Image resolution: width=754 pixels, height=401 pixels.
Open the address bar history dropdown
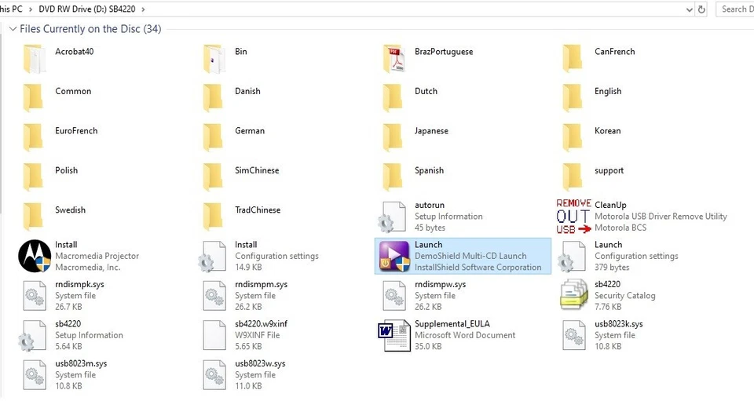(689, 9)
